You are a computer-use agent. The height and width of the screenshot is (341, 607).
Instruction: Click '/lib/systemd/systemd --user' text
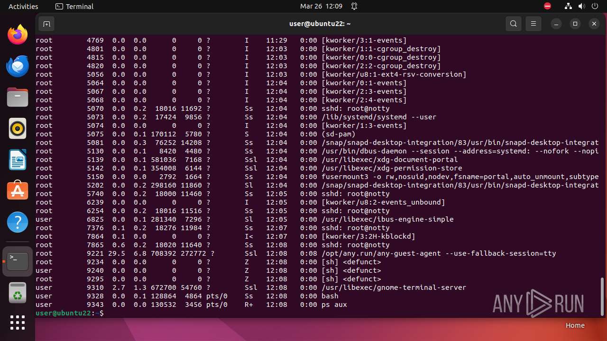(379, 117)
